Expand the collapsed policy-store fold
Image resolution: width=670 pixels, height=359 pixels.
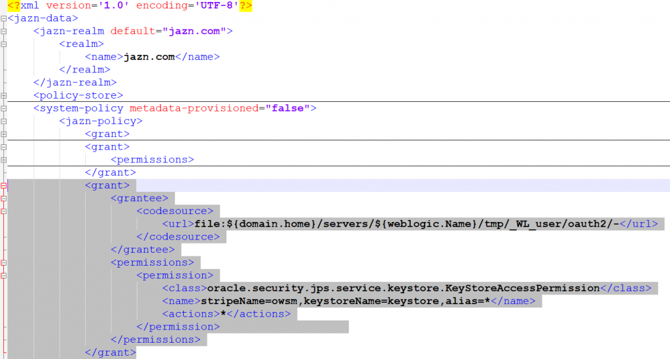[x=3, y=95]
